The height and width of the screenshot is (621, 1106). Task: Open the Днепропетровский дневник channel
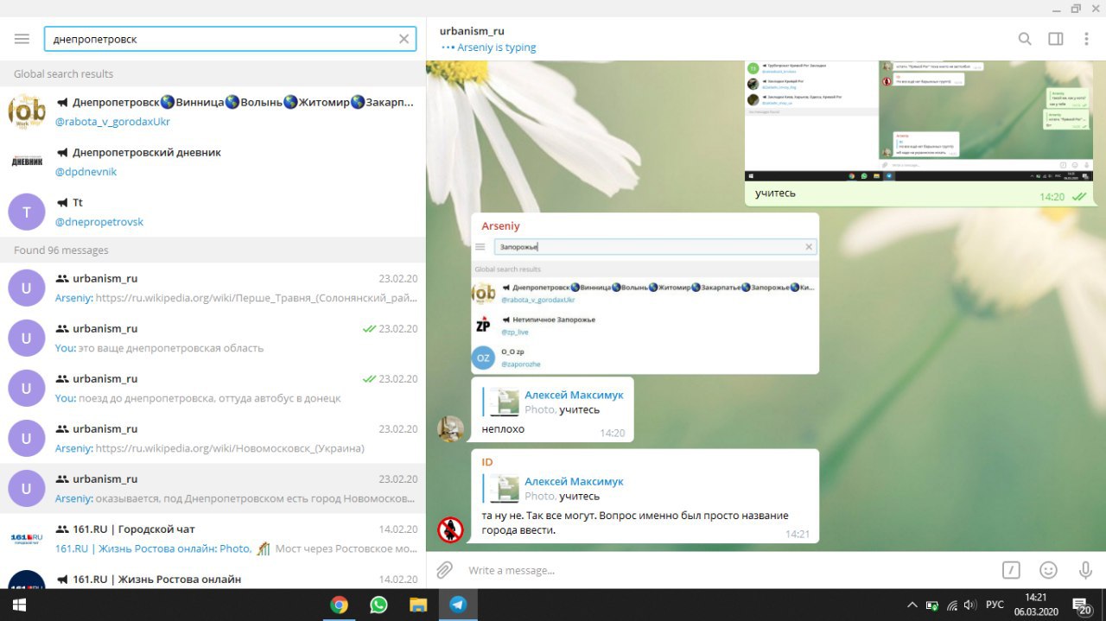213,162
